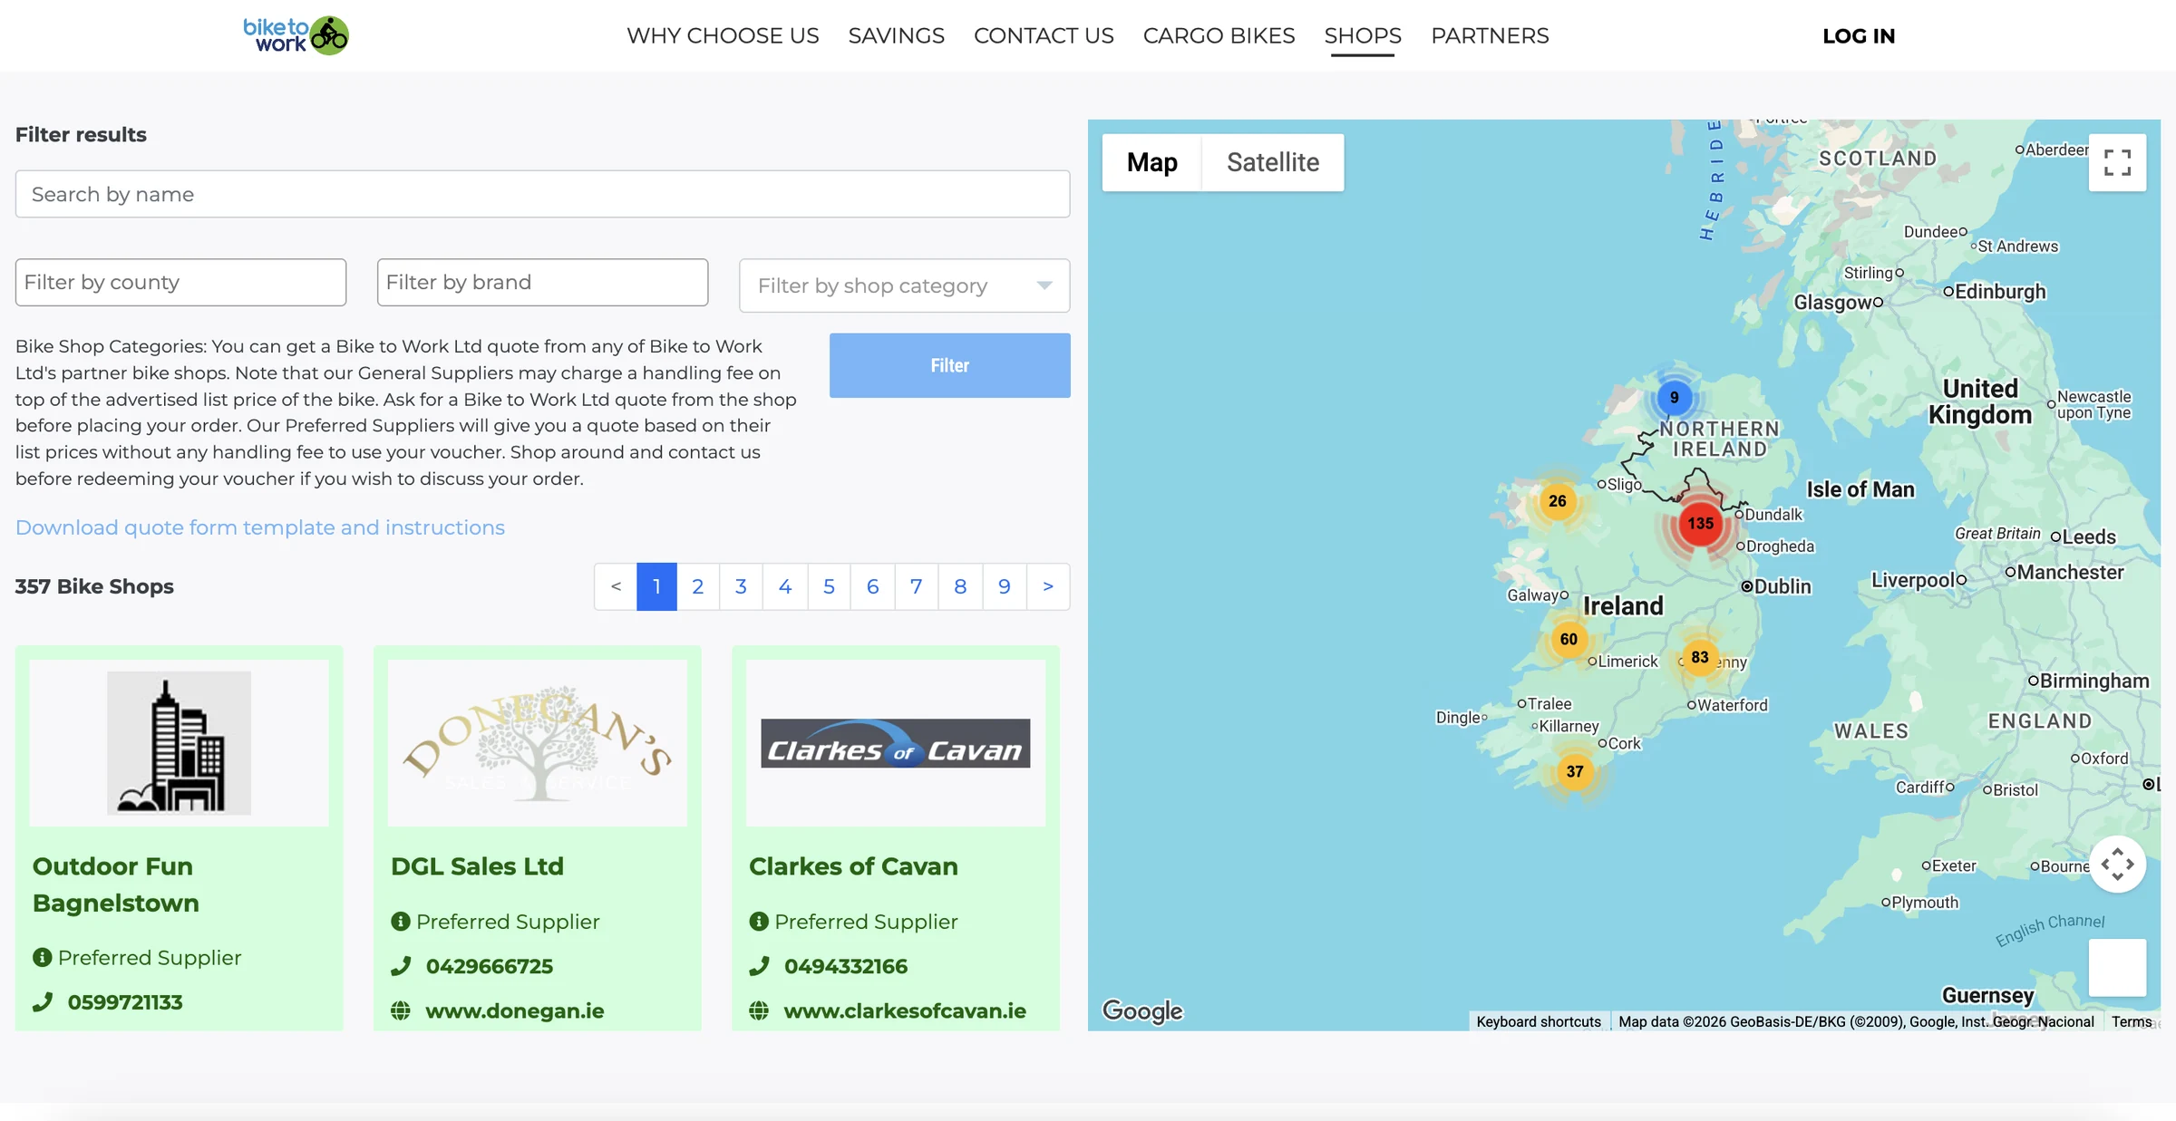Viewport: 2176px width, 1121px height.
Task: Open map Keyboard shortcuts
Action: (x=1539, y=1021)
